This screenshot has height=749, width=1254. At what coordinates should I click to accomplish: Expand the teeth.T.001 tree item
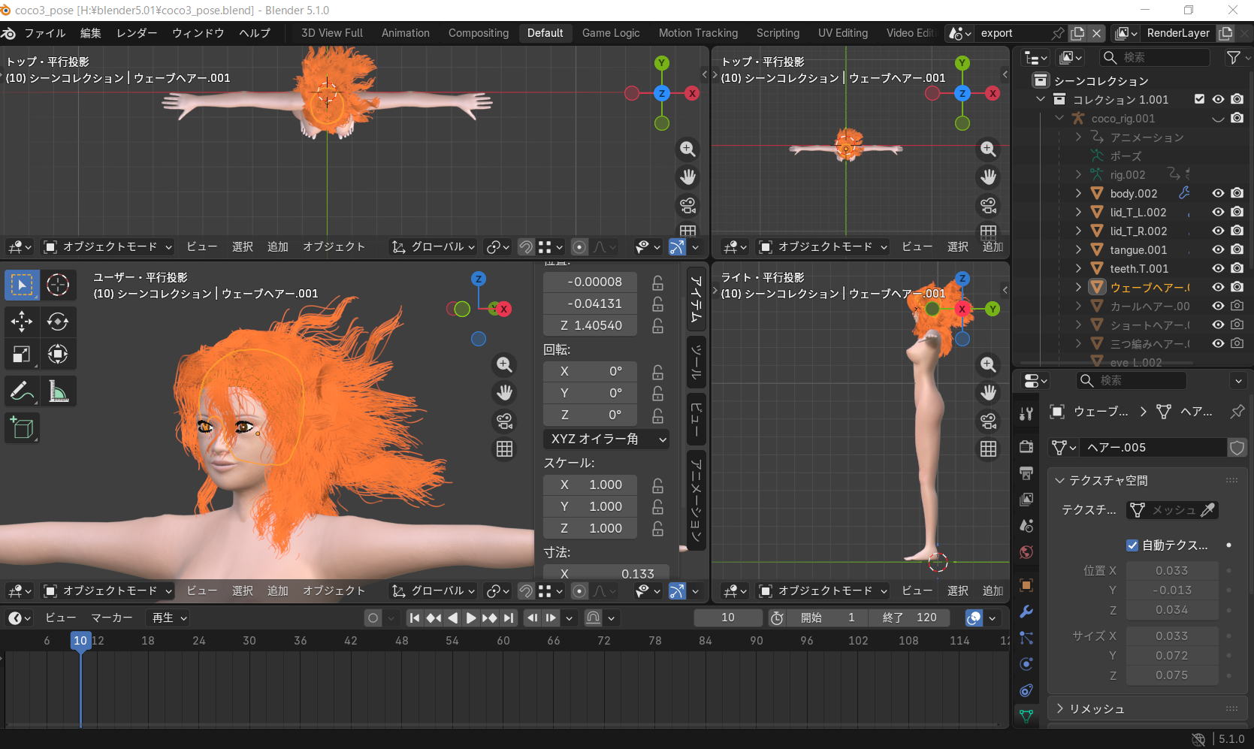(1078, 269)
